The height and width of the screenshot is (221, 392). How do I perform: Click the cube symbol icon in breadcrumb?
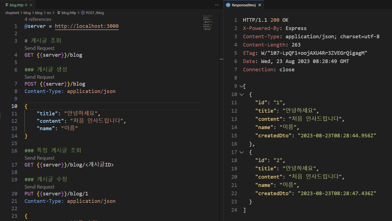(83, 13)
